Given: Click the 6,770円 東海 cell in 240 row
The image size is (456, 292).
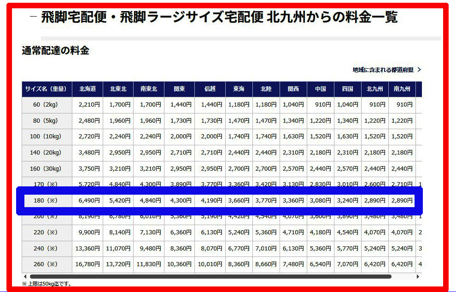Looking at the screenshot, I should (239, 249).
